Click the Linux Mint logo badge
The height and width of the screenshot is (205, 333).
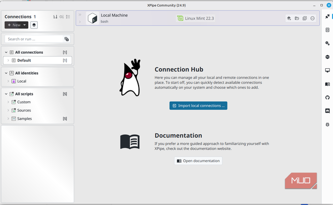coord(180,18)
